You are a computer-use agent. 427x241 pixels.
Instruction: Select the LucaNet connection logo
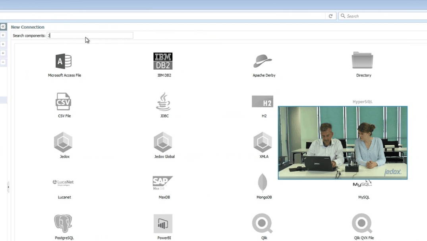tap(63, 183)
